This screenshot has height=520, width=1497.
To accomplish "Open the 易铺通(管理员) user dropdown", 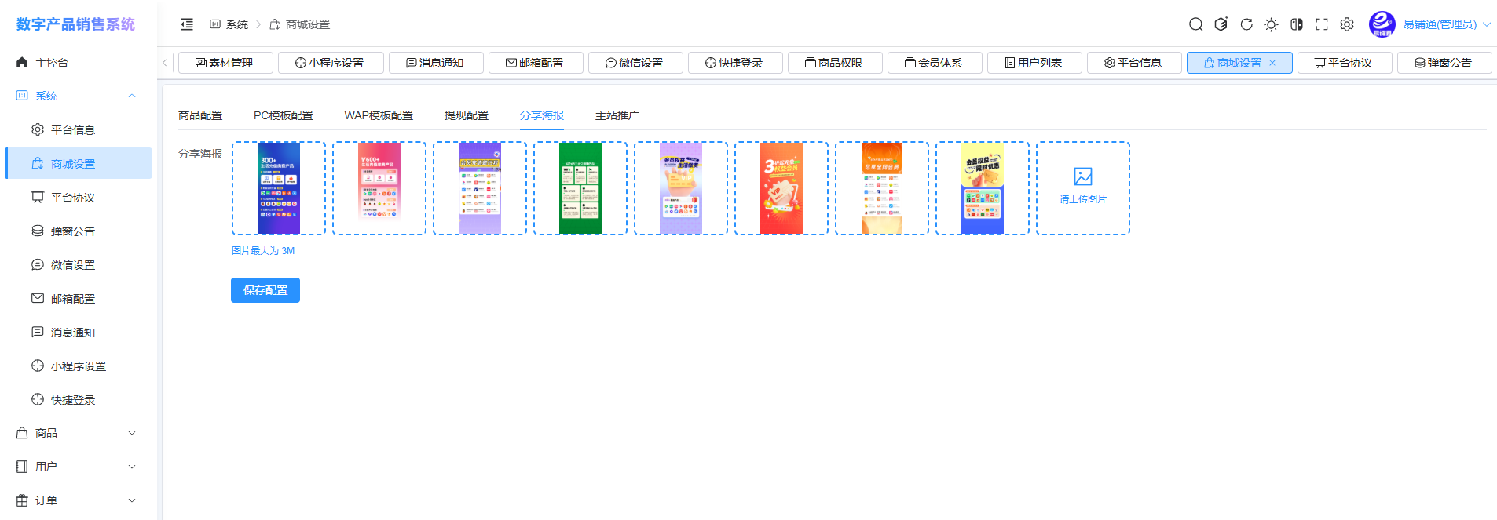I will [x=1446, y=24].
